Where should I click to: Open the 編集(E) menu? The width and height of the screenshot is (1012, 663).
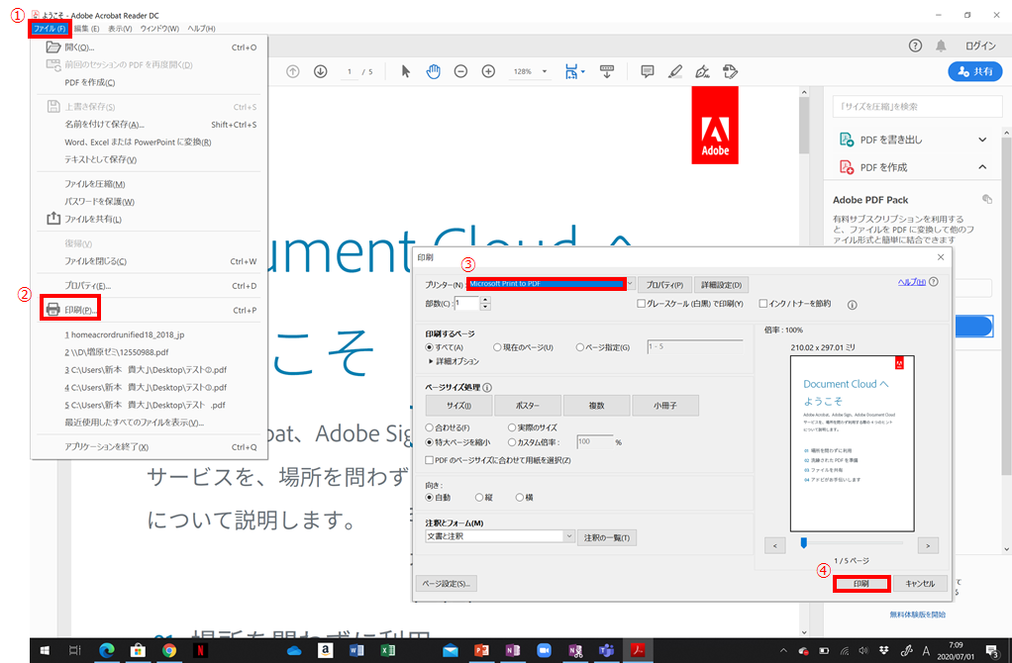coord(86,29)
